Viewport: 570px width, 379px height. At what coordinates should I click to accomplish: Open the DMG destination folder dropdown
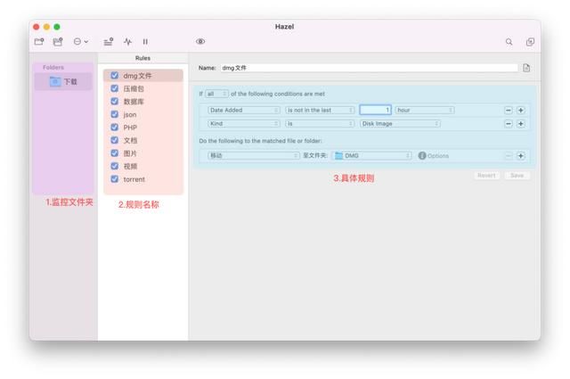click(372, 155)
